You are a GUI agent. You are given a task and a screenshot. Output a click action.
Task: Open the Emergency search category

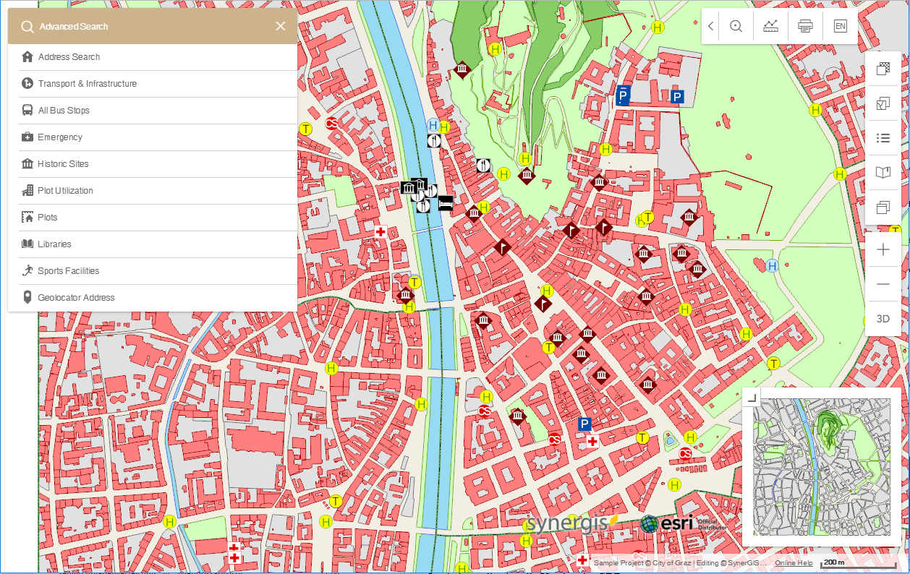[x=153, y=137]
